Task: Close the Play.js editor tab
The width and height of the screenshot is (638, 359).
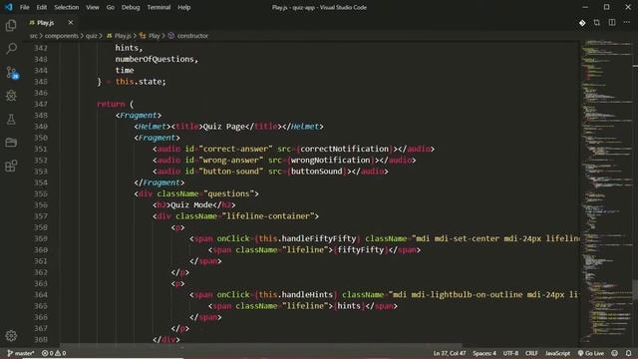Action: pos(71,22)
